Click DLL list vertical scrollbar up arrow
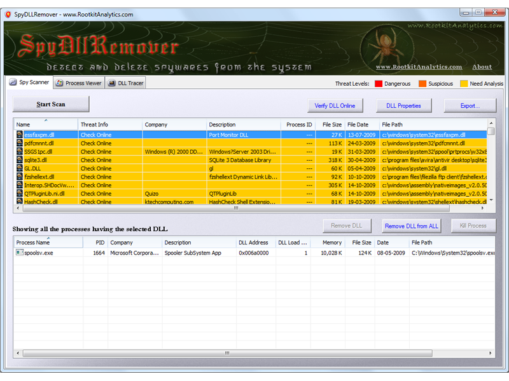Image resolution: width=509 pixels, height=381 pixels. 491,123
